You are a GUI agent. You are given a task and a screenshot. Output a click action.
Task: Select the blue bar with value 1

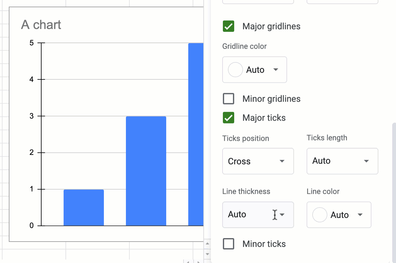[84, 208]
